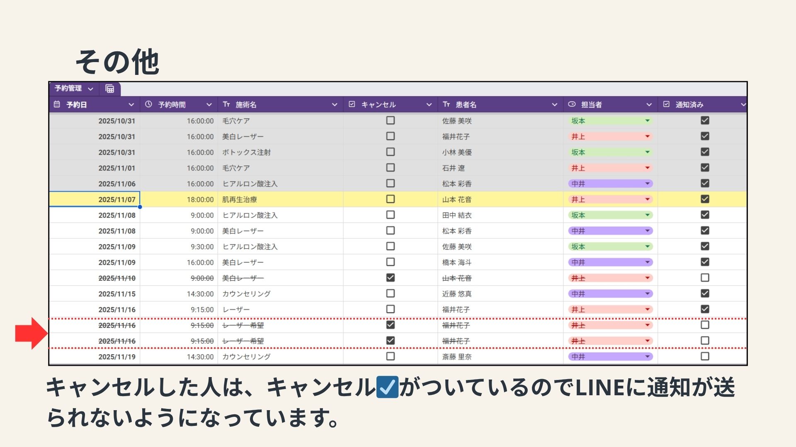
Task: Click clock icon in 予約時間 header
Action: (148, 104)
